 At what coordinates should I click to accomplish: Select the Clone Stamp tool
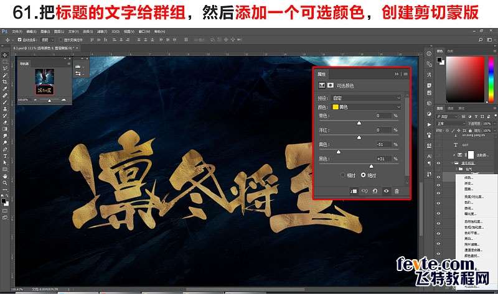pyautogui.click(x=5, y=109)
